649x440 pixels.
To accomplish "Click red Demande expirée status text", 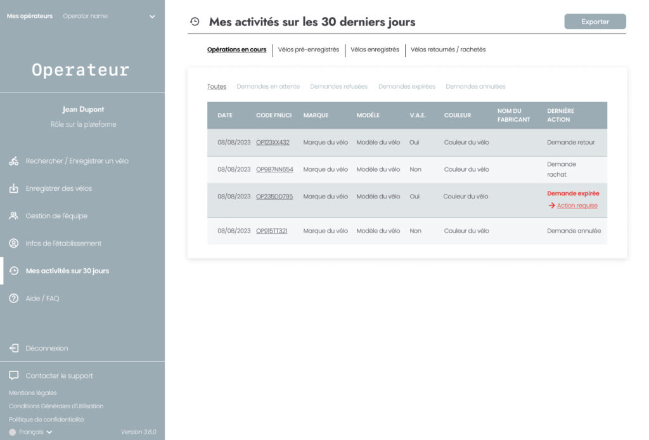I will (x=573, y=193).
